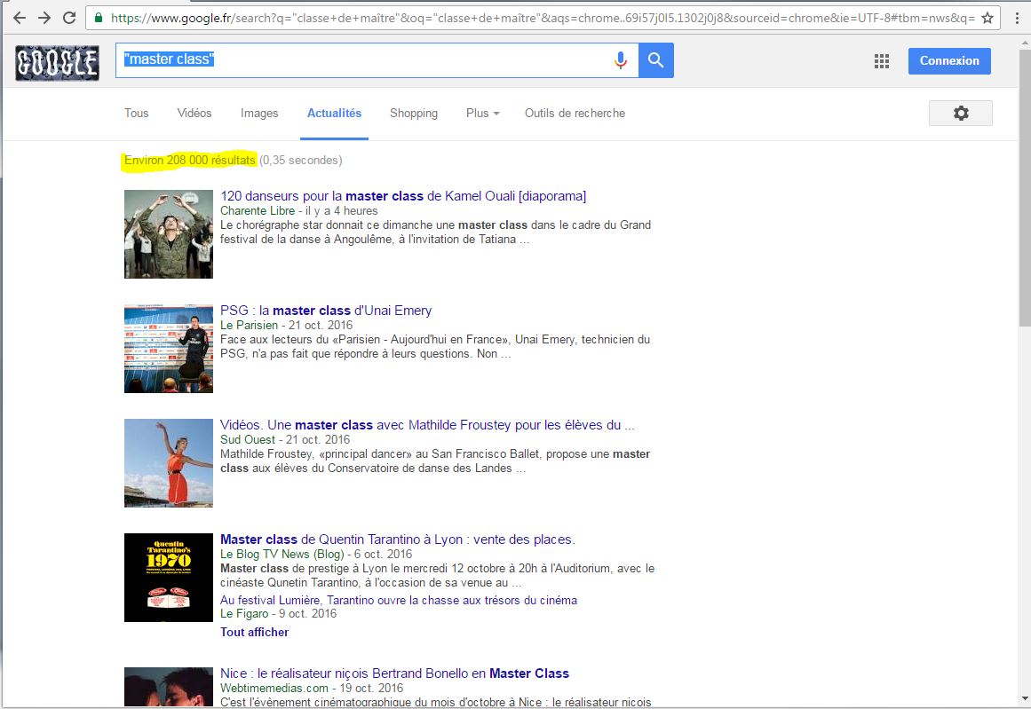Viewport: 1031px width, 709px height.
Task: Start voice search with microphone icon
Action: [621, 60]
